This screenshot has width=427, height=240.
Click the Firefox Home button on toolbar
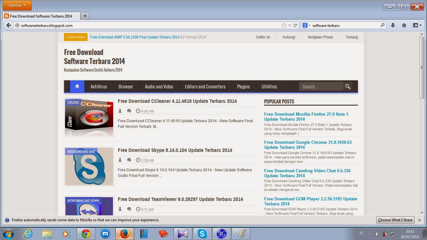(x=403, y=25)
